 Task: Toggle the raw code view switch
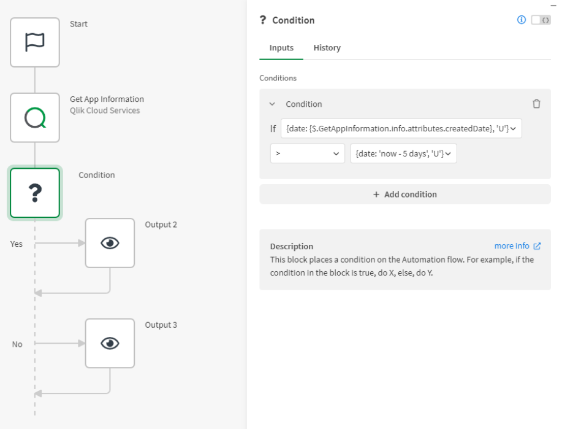(541, 20)
